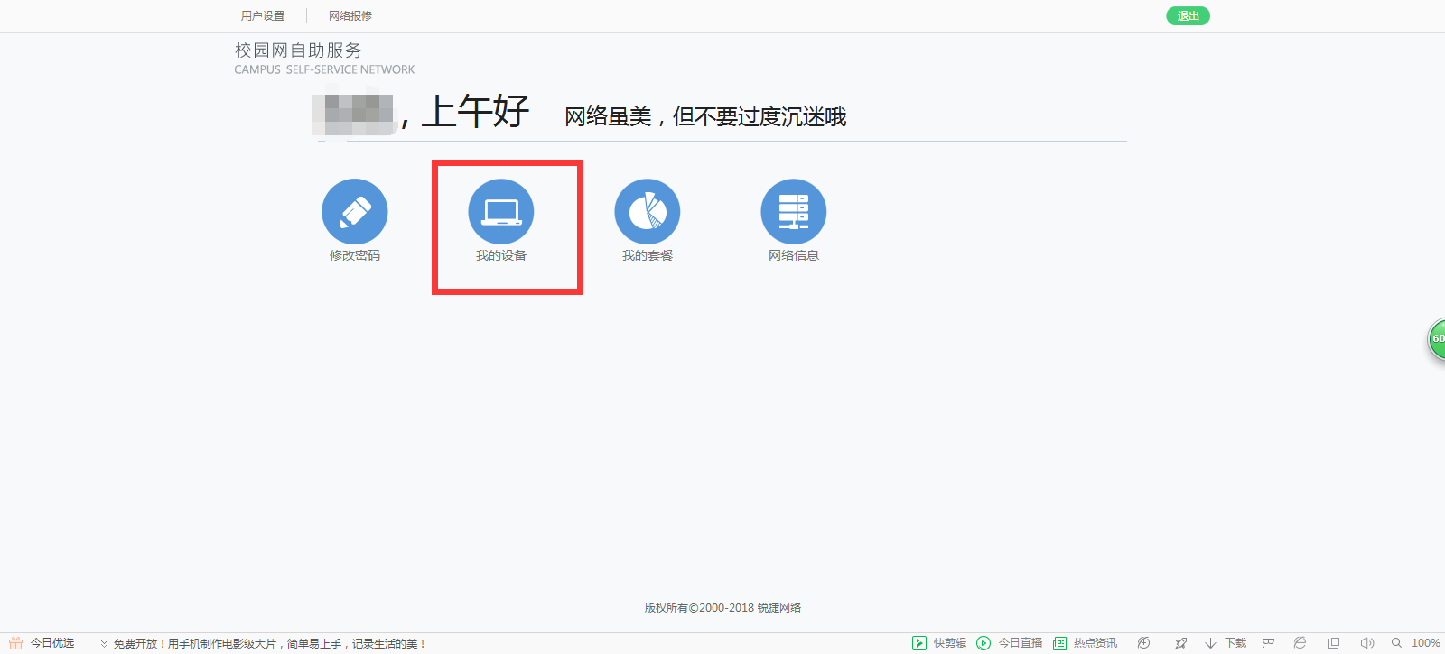
Task: Expand the news ticker chevron arrow
Action: [x=104, y=643]
